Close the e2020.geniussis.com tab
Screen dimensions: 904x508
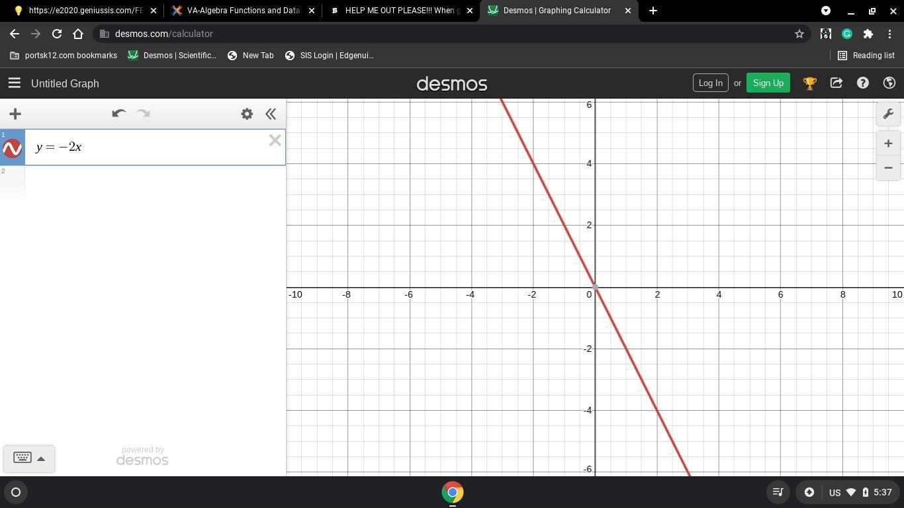154,11
